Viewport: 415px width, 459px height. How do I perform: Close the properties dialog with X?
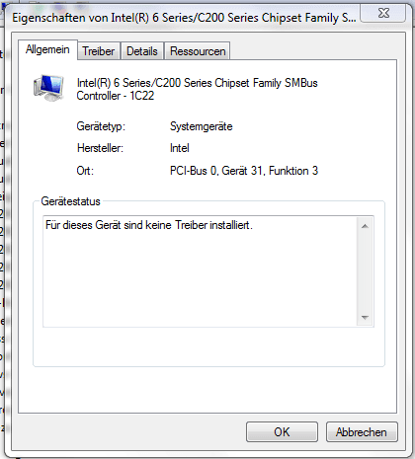coord(383,14)
